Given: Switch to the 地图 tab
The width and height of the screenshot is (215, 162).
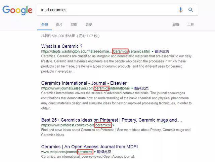Looking at the screenshot, I should pos(74,25).
